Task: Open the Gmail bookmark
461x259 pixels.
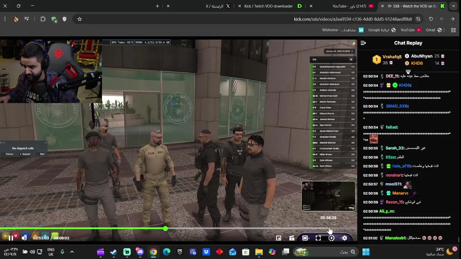Action: 434,30
